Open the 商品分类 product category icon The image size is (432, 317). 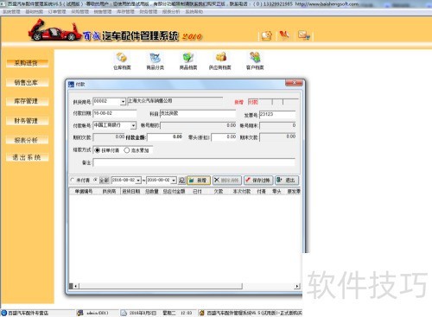155,61
